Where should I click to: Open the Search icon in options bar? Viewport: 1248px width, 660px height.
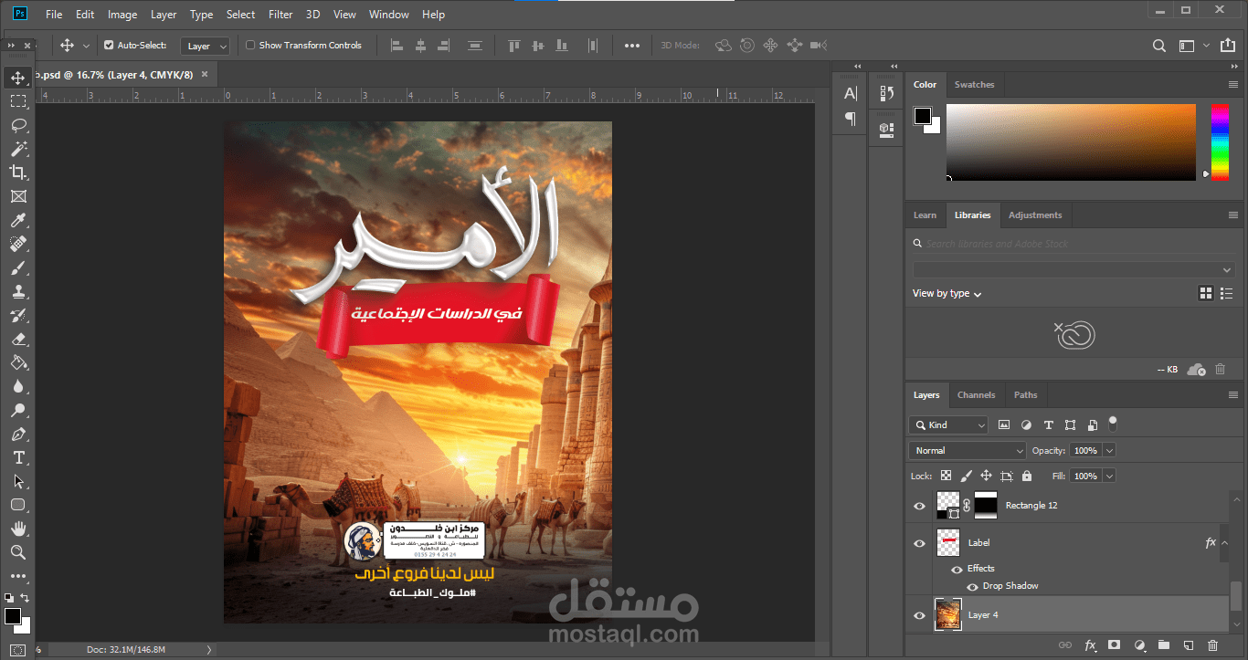[x=1158, y=46]
